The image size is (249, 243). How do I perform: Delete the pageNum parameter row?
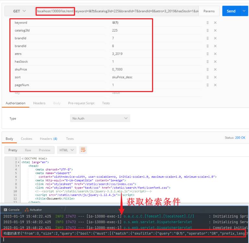coord(215,85)
